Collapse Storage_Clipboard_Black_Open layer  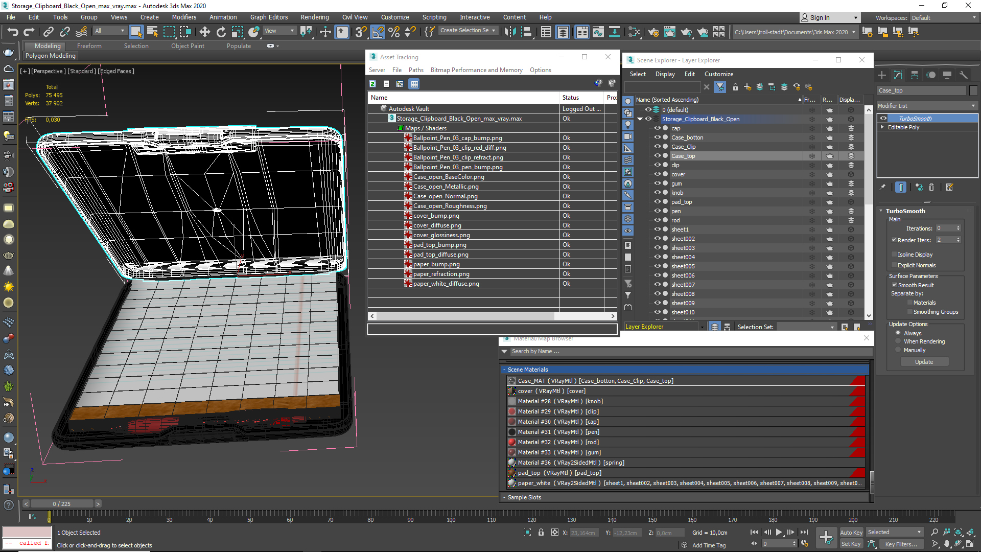click(640, 119)
